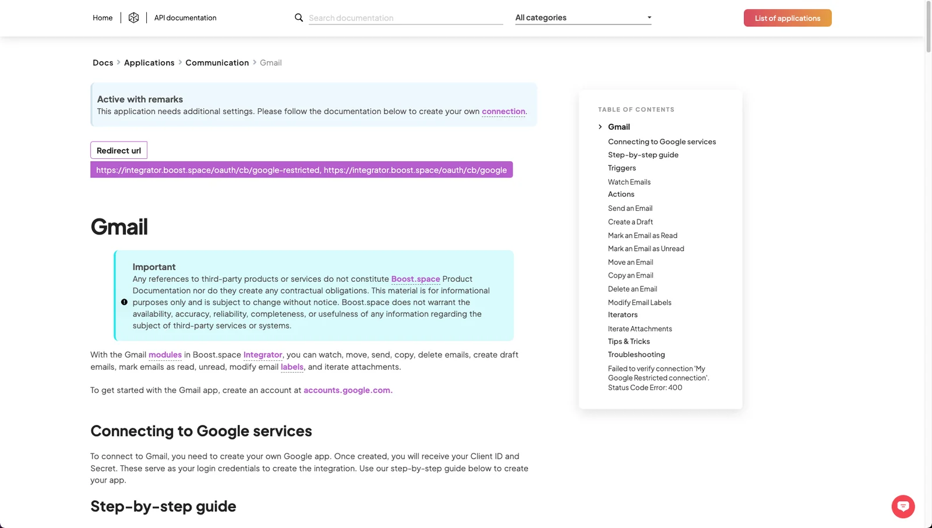Click the List of applications button

click(x=788, y=18)
